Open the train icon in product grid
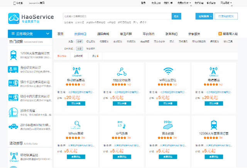 [214, 124]
